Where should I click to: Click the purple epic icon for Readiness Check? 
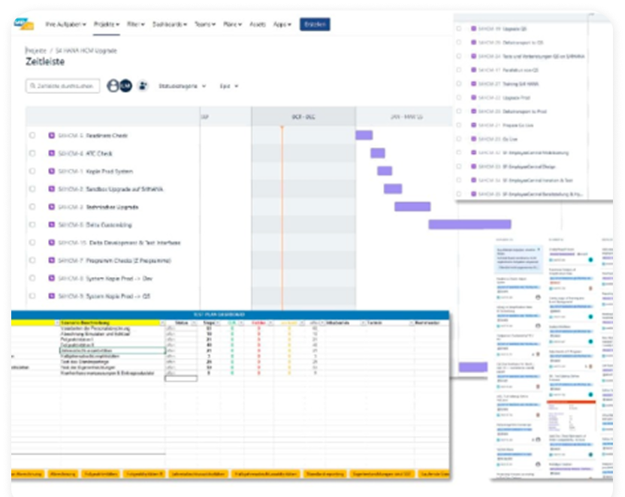(52, 135)
